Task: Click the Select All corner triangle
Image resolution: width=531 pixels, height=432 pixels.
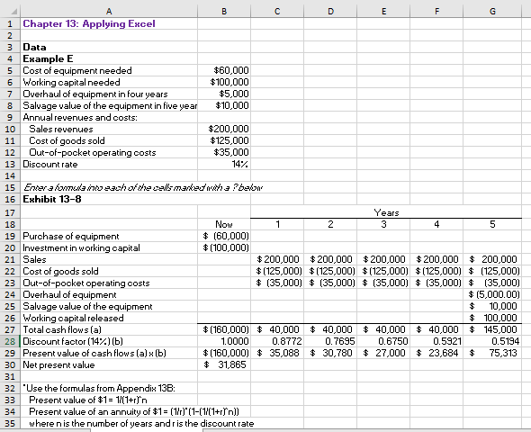Action: [13, 12]
